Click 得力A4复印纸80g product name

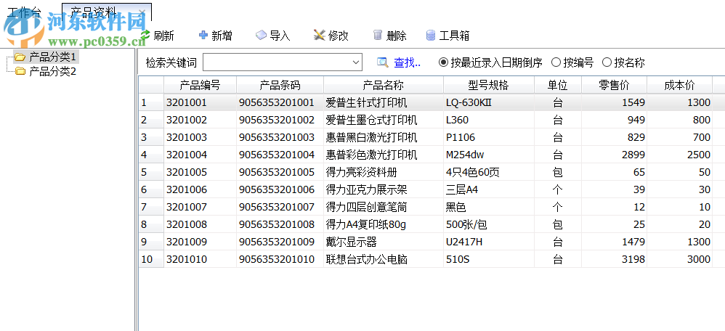click(x=365, y=225)
